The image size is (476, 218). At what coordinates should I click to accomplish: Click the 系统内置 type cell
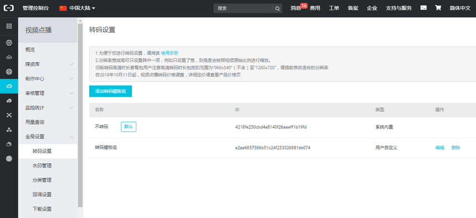pyautogui.click(x=384, y=127)
